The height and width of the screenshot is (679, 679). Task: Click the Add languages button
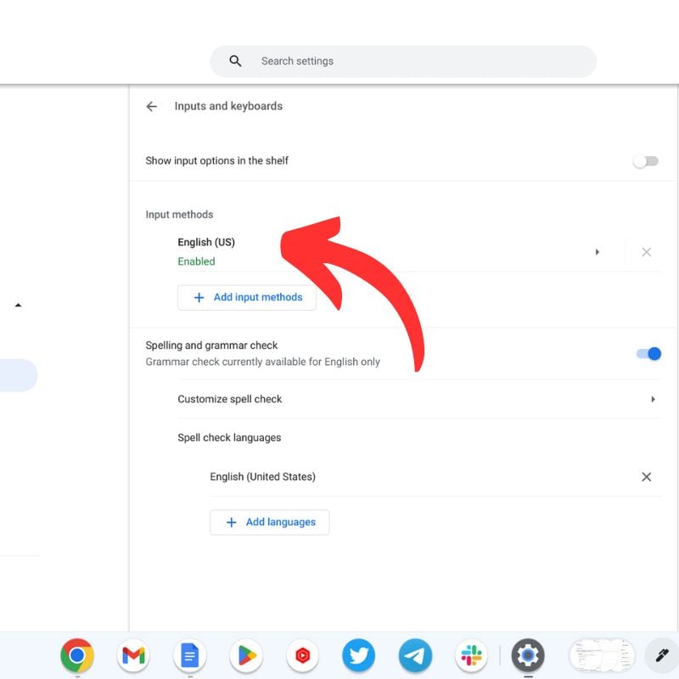coord(269,522)
